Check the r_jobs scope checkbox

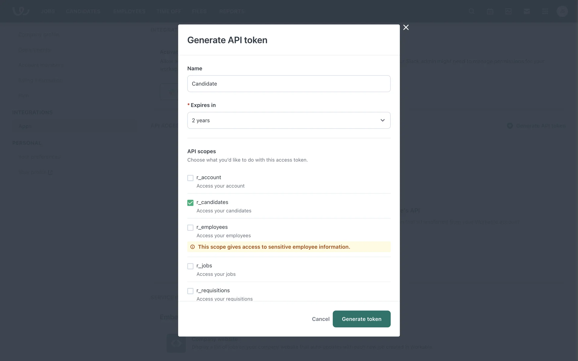190,266
